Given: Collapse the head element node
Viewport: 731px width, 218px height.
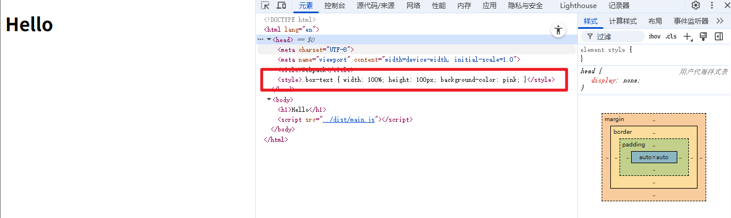Looking at the screenshot, I should [x=268, y=40].
